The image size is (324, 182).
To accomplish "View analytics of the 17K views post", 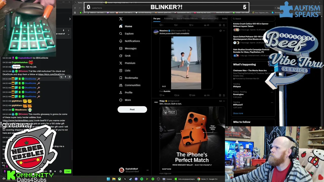I will (207, 95).
